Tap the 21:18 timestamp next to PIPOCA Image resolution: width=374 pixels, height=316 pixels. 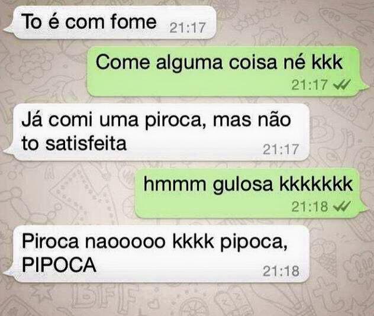tap(280, 271)
